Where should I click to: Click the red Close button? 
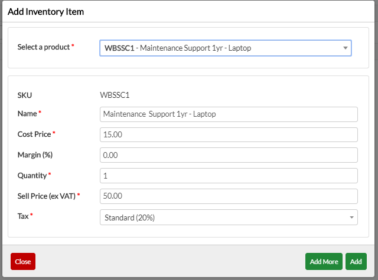23,262
